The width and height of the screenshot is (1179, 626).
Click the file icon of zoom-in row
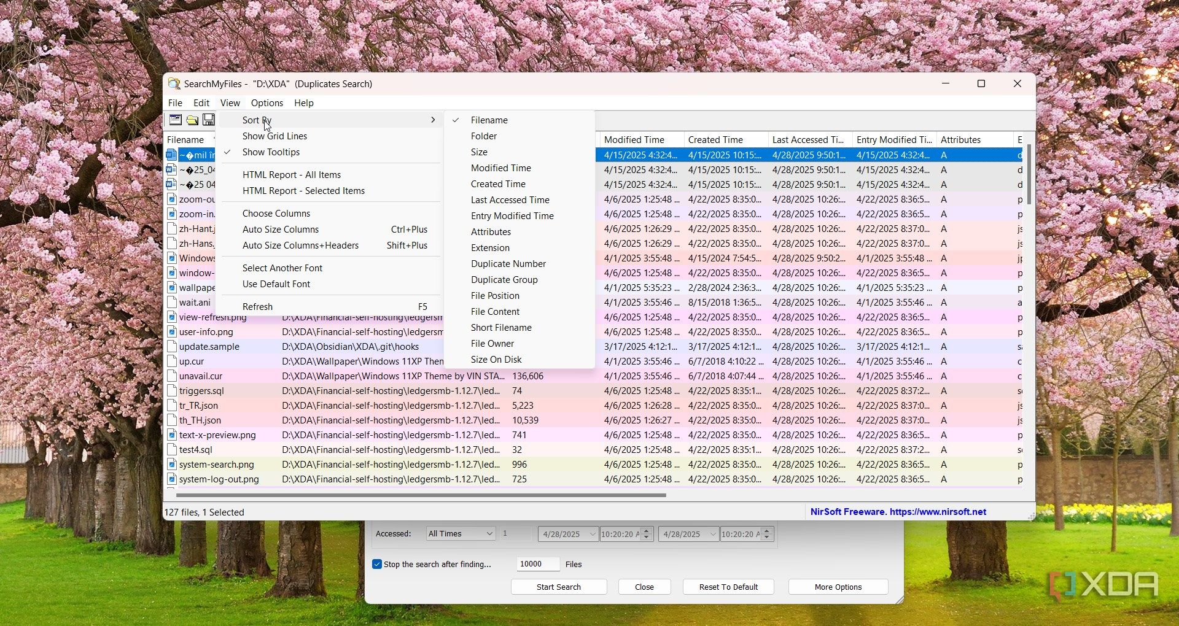pos(172,214)
